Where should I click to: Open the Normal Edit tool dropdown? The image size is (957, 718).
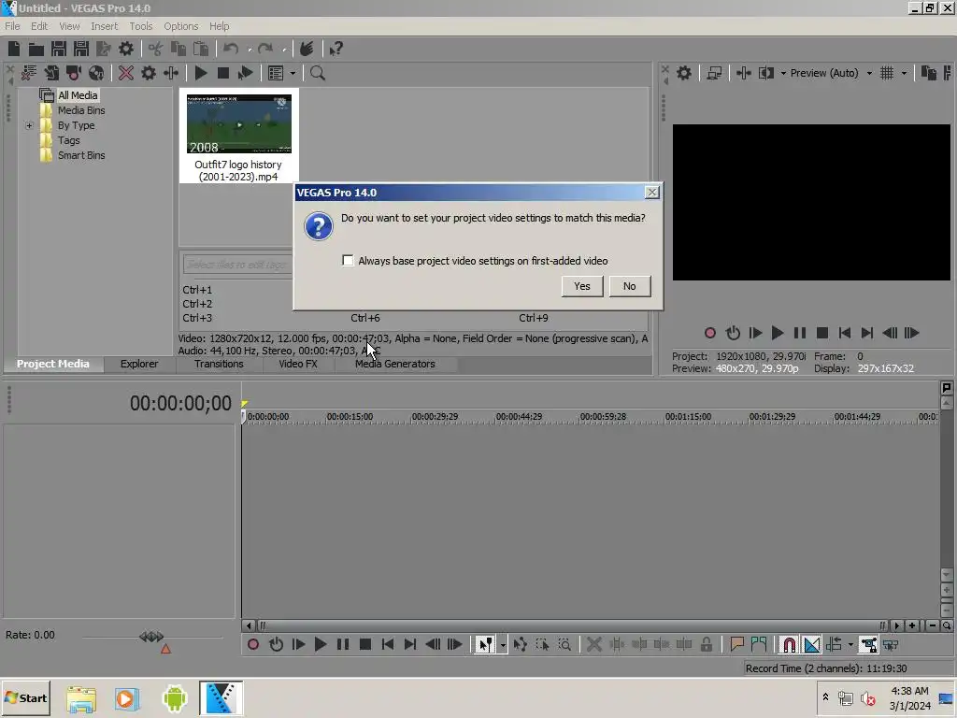pos(503,645)
